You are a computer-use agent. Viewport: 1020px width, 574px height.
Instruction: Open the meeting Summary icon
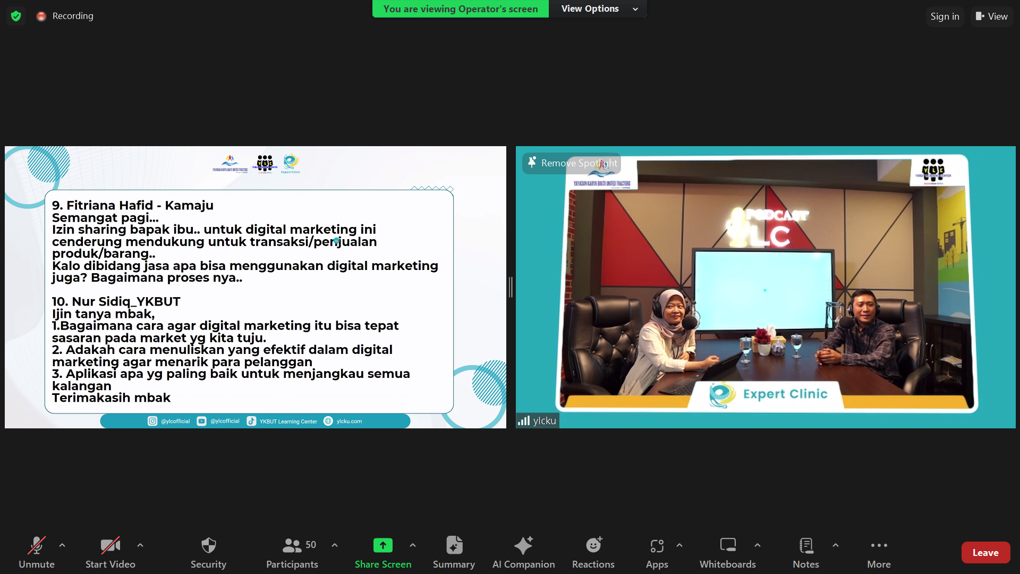(x=454, y=546)
